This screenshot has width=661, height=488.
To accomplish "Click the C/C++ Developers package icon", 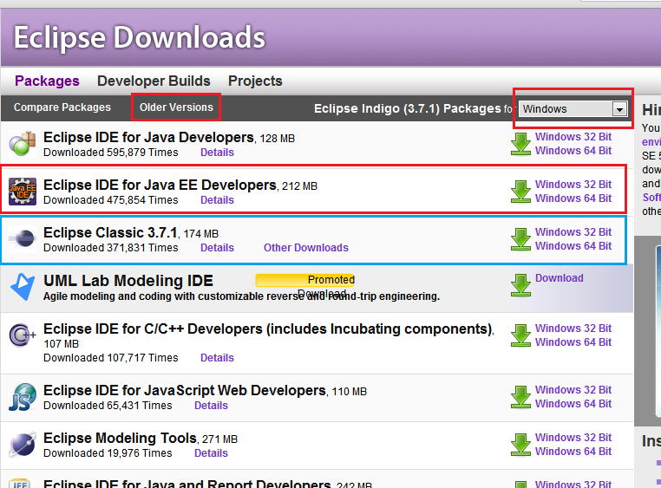I will pyautogui.click(x=23, y=335).
